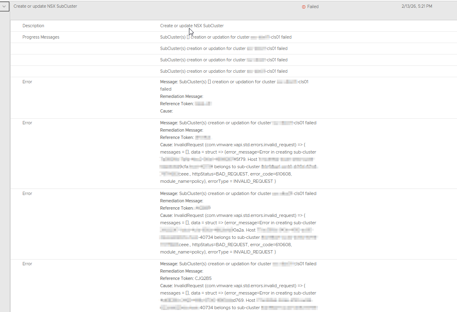Image resolution: width=457 pixels, height=312 pixels.
Task: Click the Progress Messages label
Action: (41, 37)
